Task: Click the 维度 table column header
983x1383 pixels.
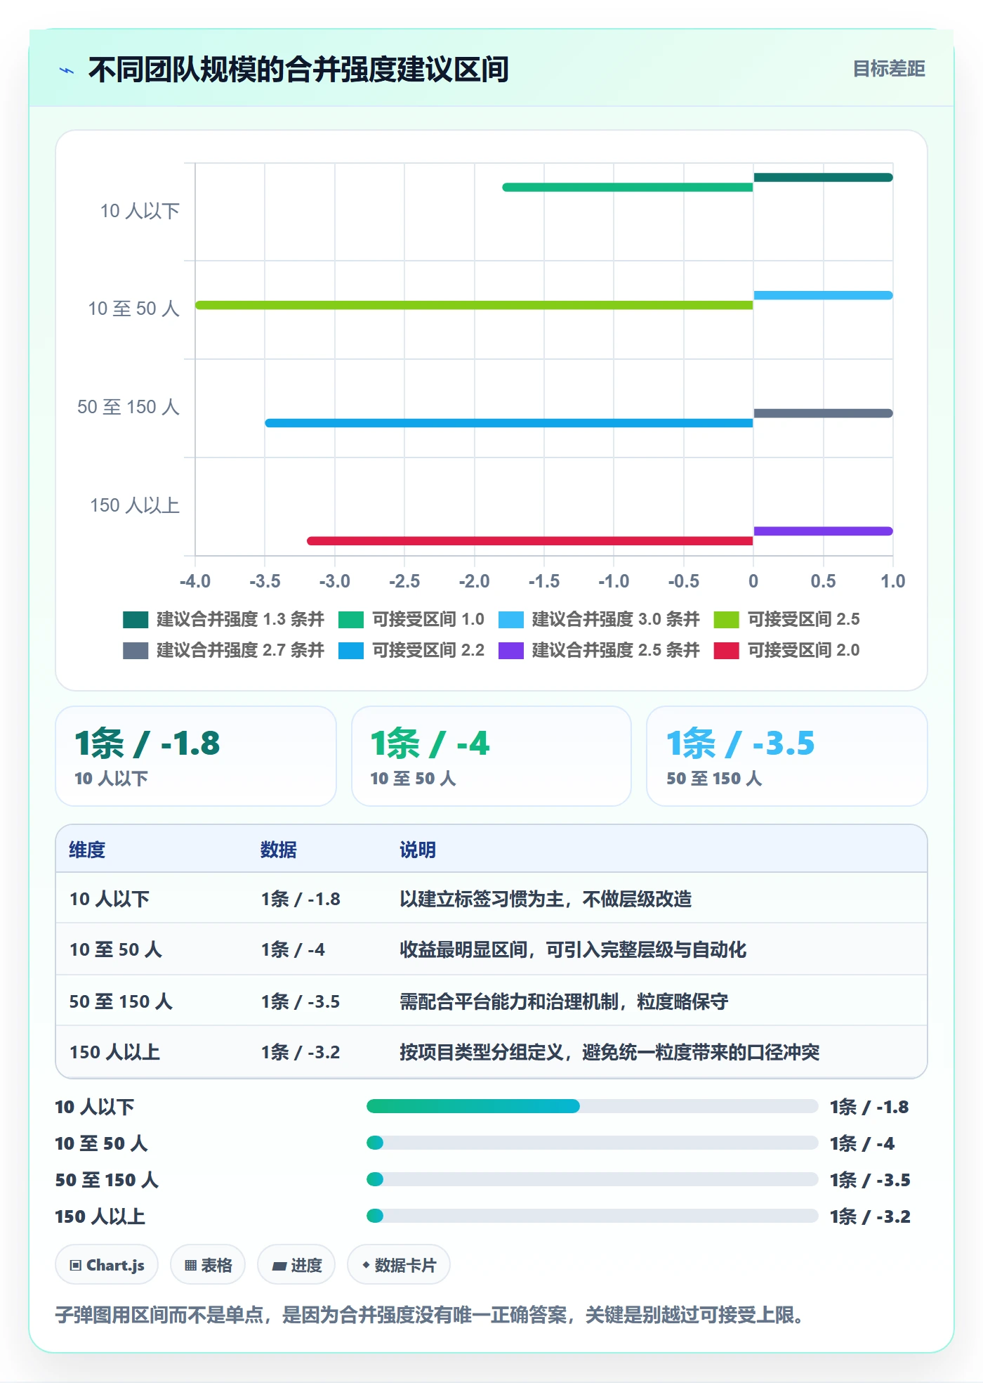Action: point(87,850)
